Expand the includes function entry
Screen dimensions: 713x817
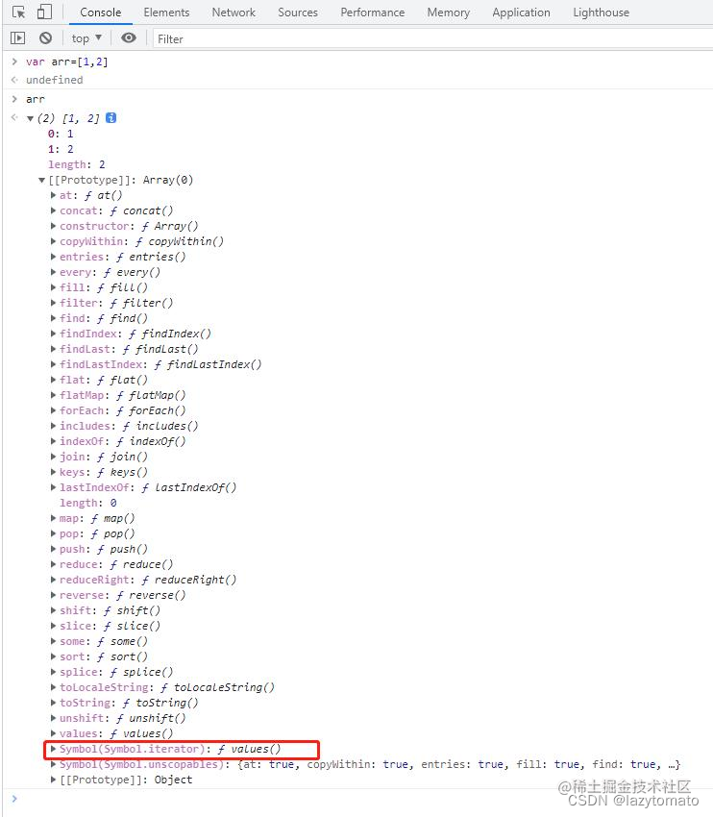[53, 426]
